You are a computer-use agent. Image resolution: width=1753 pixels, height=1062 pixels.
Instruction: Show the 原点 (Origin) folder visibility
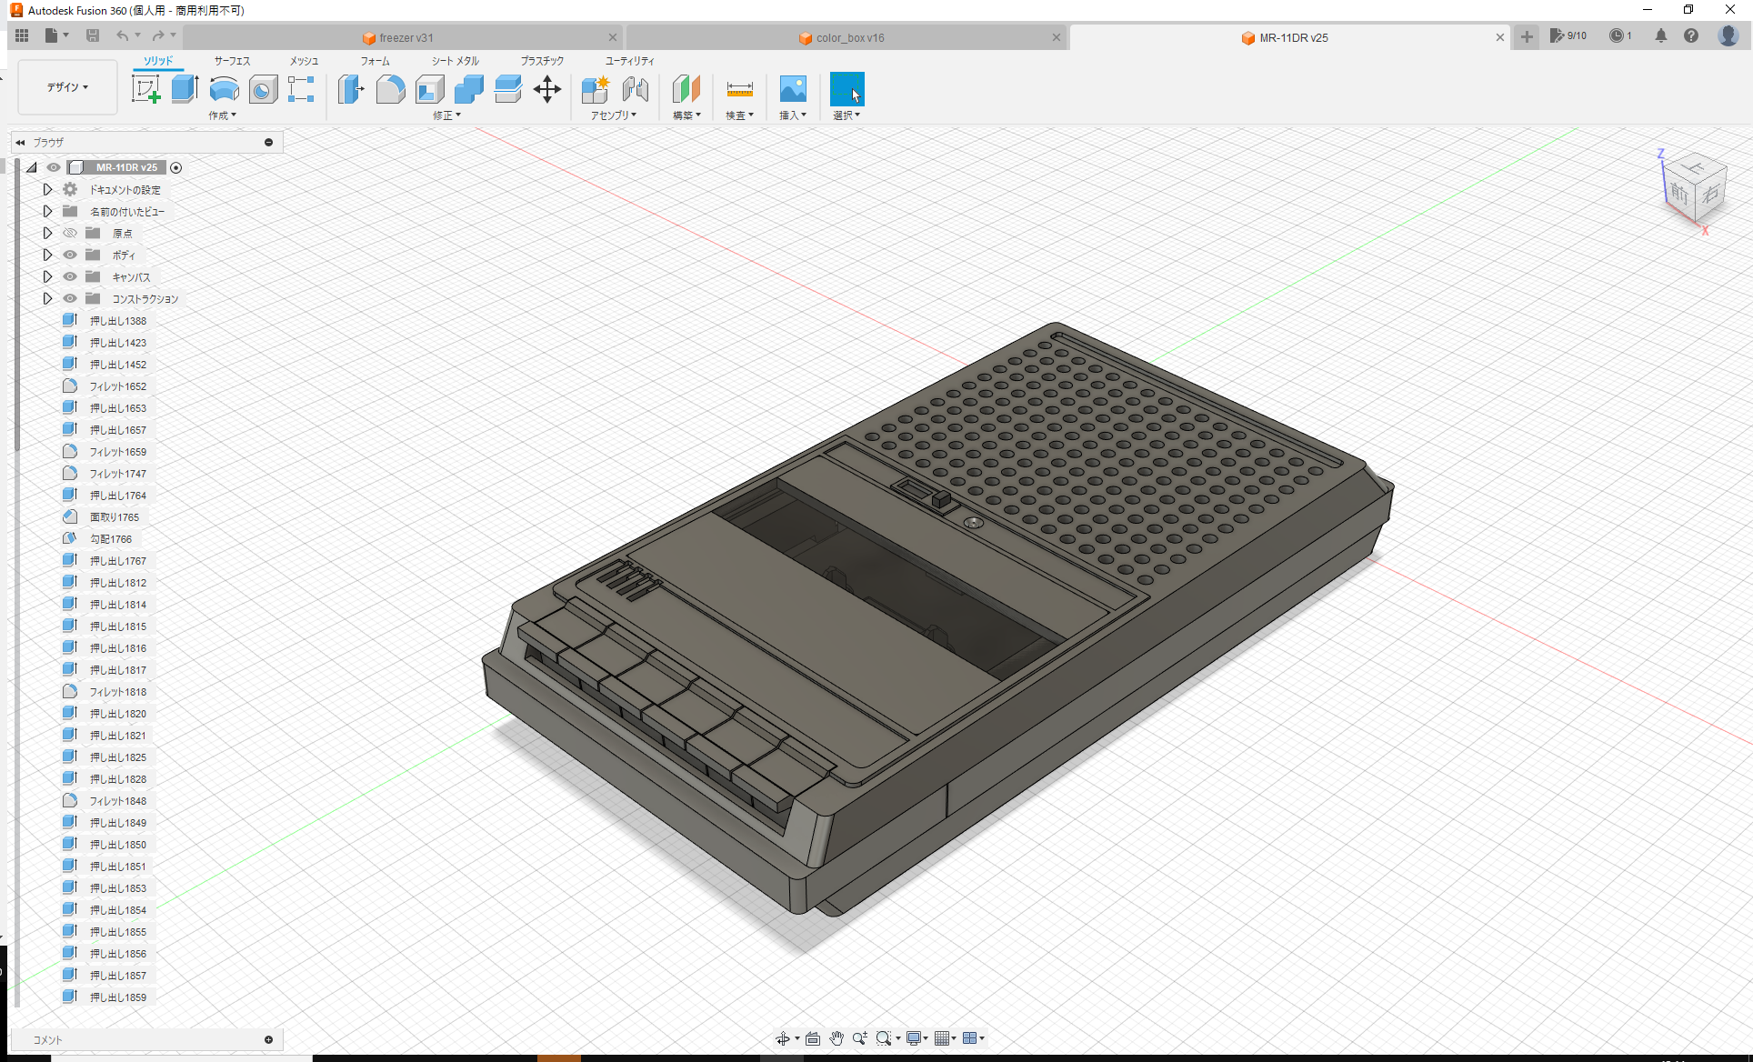[69, 233]
